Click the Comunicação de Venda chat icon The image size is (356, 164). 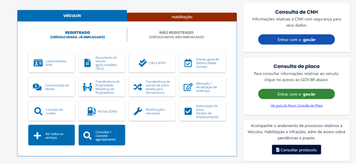pyautogui.click(x=37, y=87)
